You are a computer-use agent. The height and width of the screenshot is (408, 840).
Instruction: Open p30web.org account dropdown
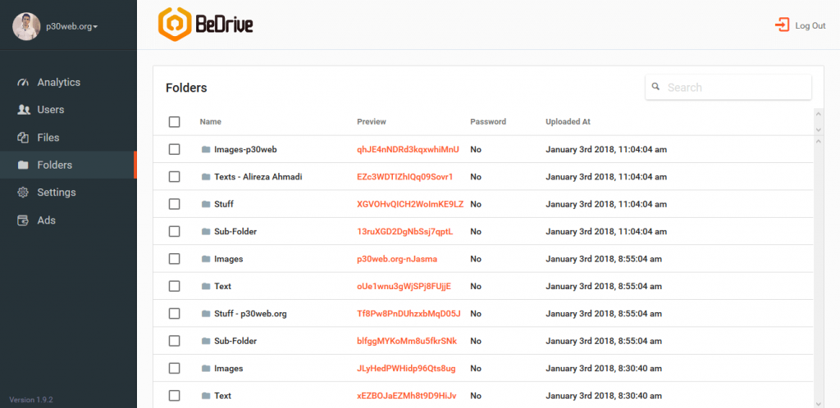[x=72, y=27]
